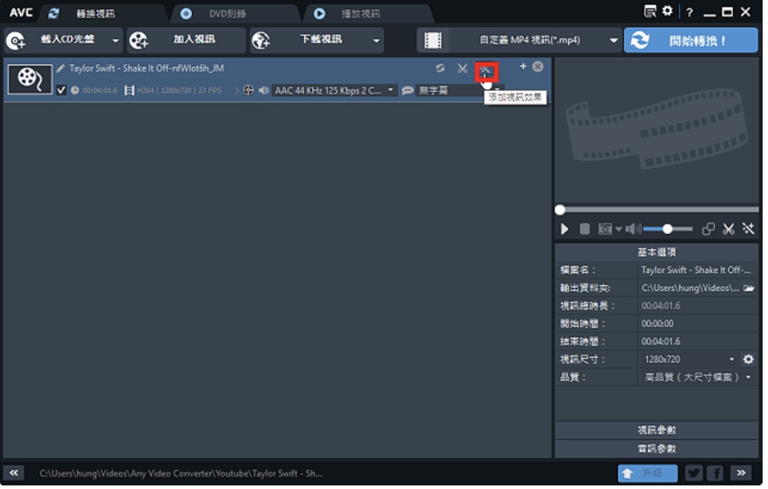768x489 pixels.
Task: Click the disc icon on DVD刻錄 tab
Action: pos(186,13)
